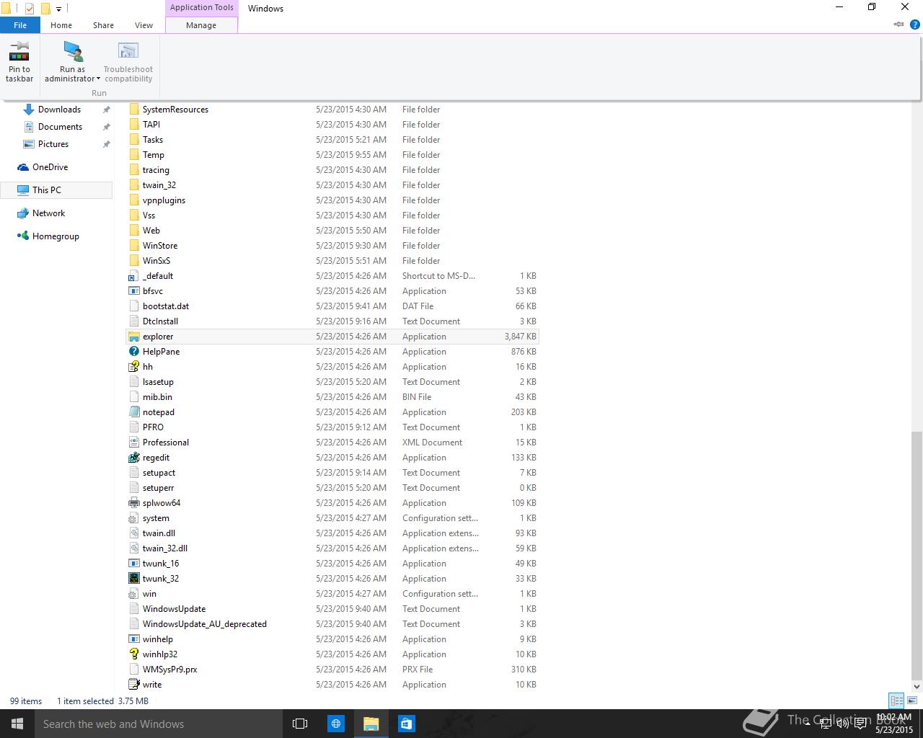Image resolution: width=923 pixels, height=738 pixels.
Task: Click the bfsvc application icon
Action: point(133,291)
